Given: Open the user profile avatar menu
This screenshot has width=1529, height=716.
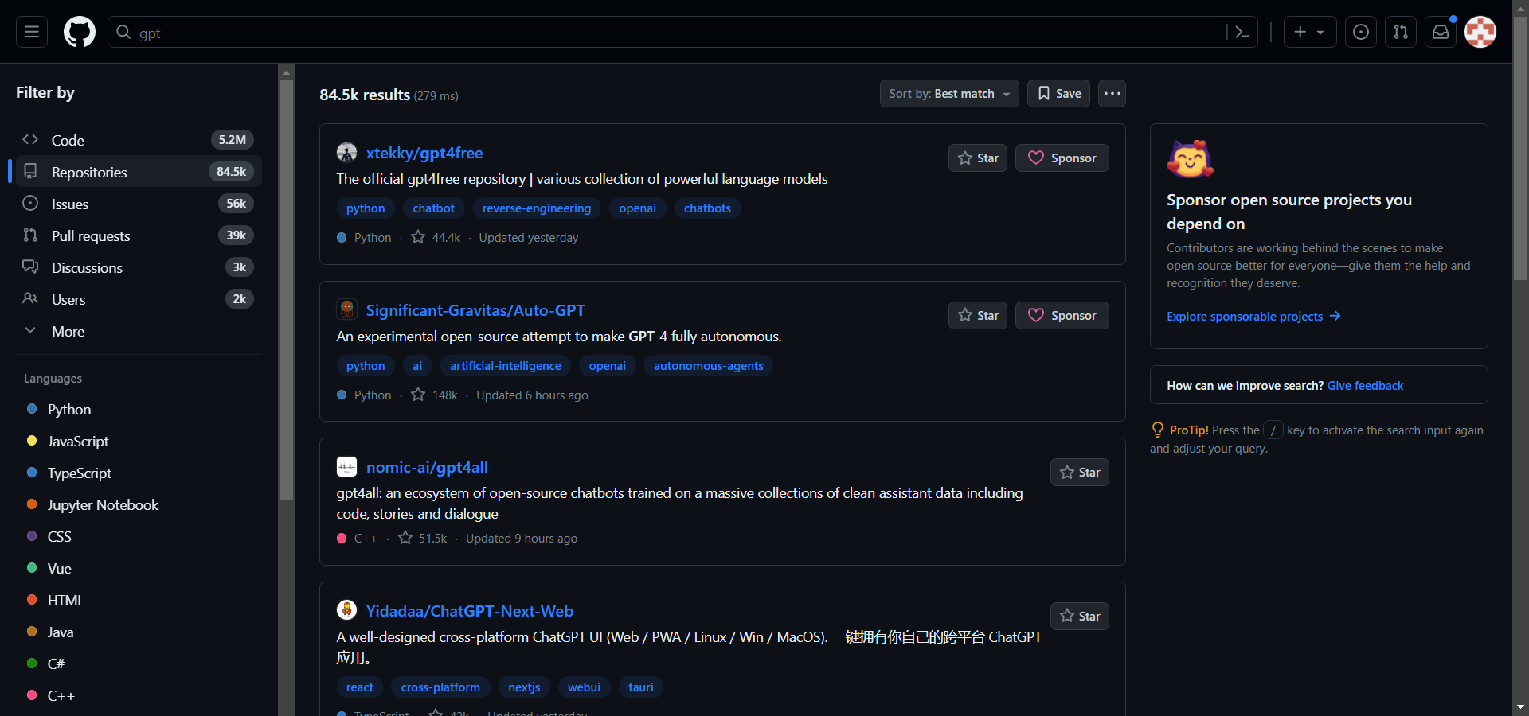Looking at the screenshot, I should pos(1480,32).
